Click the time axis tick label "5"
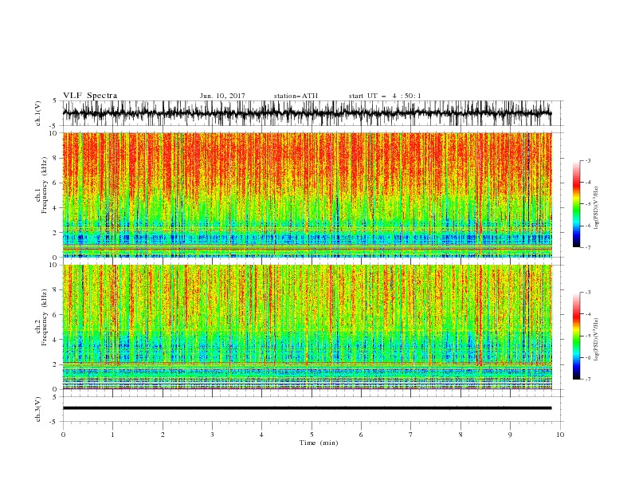631x488 pixels. coord(312,435)
